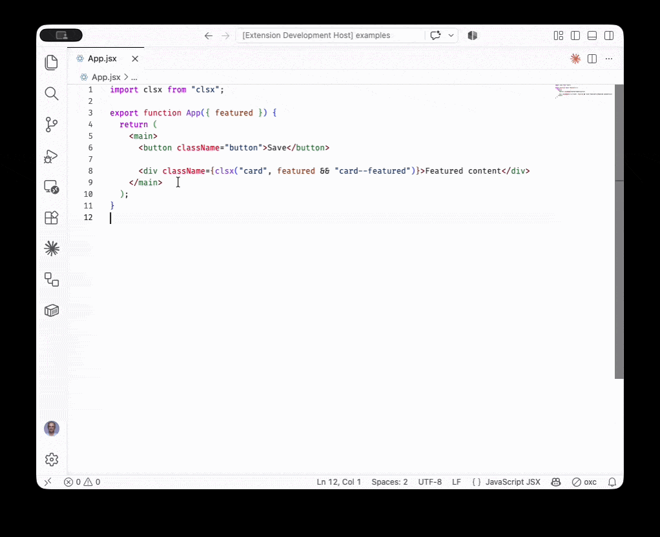Click the opening <main> tag on line 5
Viewport: 660px width, 537px height.
point(143,136)
